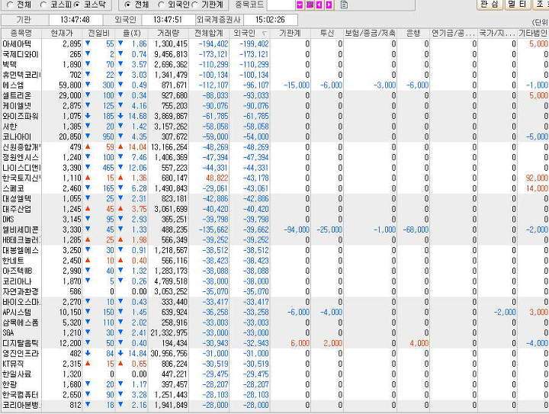
Task: Select the 코나아이 stock row name
Action: click(x=17, y=136)
